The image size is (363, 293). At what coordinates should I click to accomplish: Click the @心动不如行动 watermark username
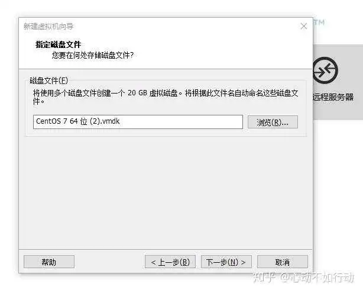[317, 277]
